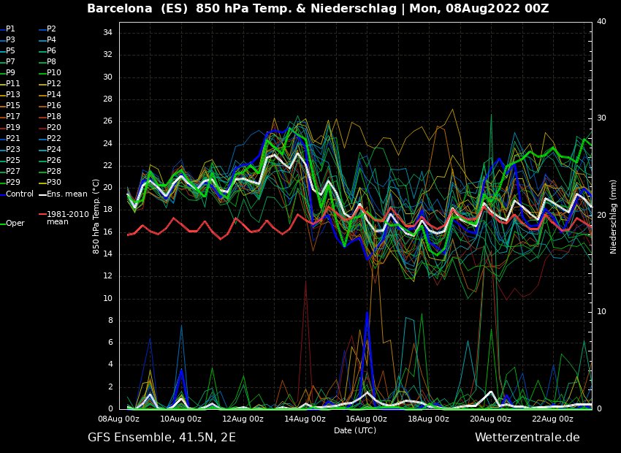This screenshot has width=621, height=453.
Task: Click the 20Aug 00z date tick
Action: pyautogui.click(x=490, y=419)
